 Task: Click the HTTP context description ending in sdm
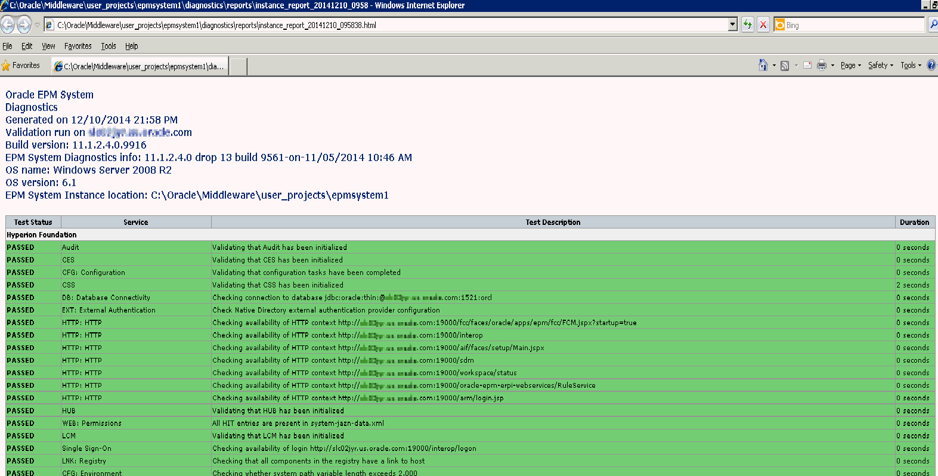point(343,360)
